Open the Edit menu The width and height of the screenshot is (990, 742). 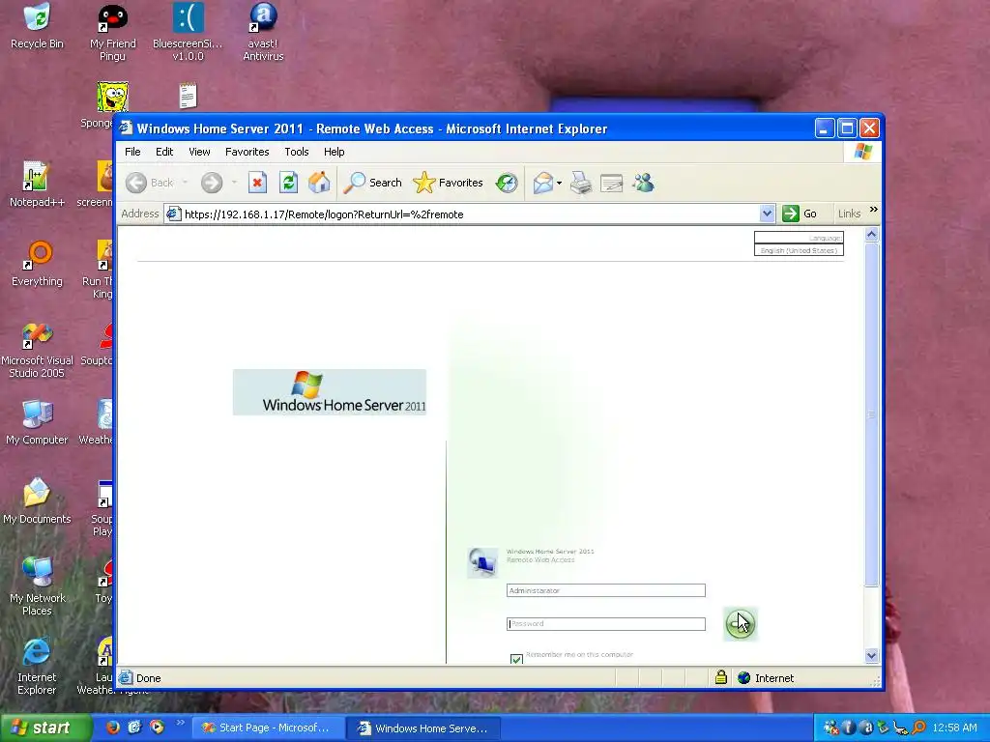(164, 152)
